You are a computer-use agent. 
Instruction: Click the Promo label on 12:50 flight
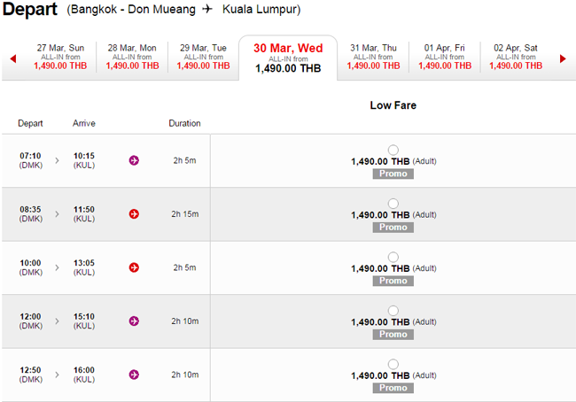click(x=393, y=388)
